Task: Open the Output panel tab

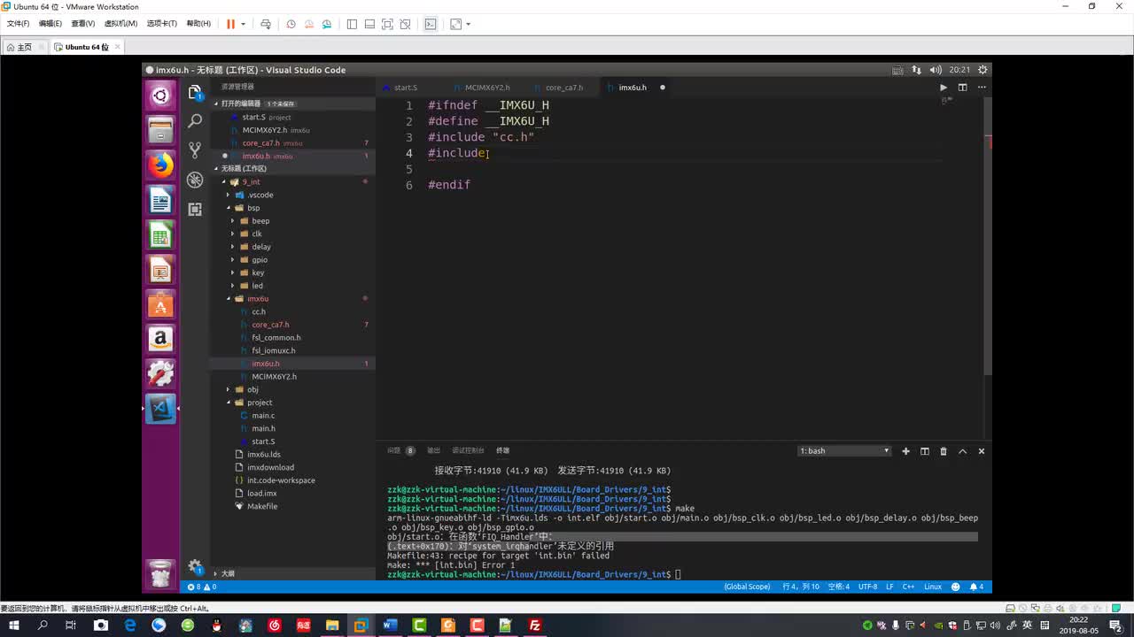Action: click(433, 450)
